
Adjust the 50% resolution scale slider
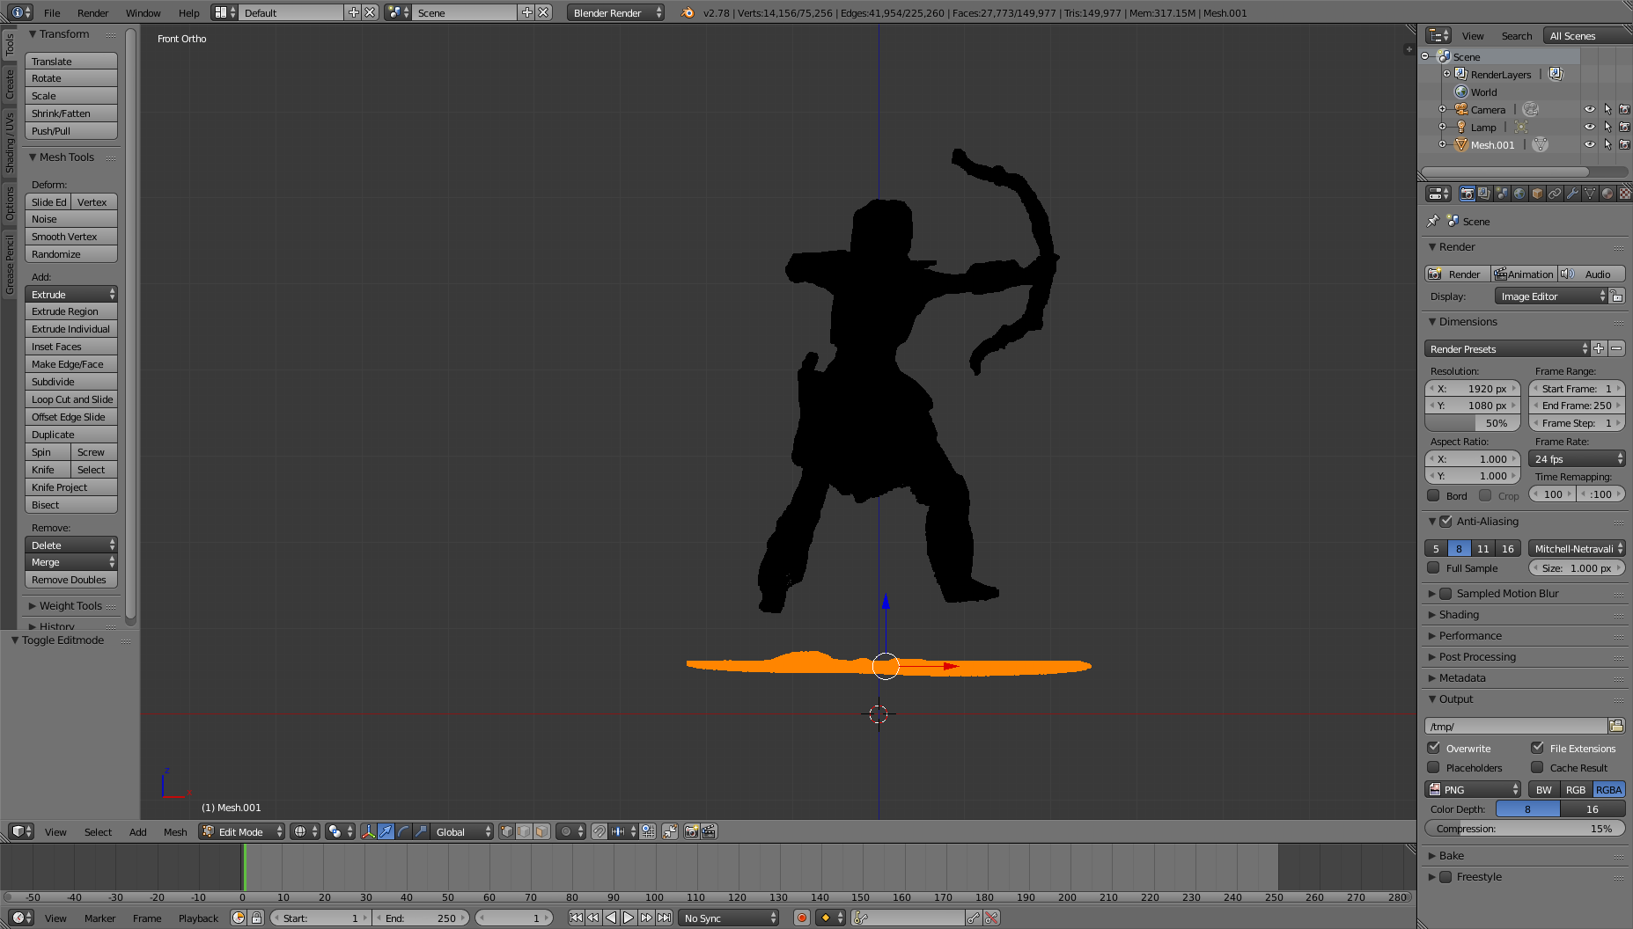[1473, 423]
